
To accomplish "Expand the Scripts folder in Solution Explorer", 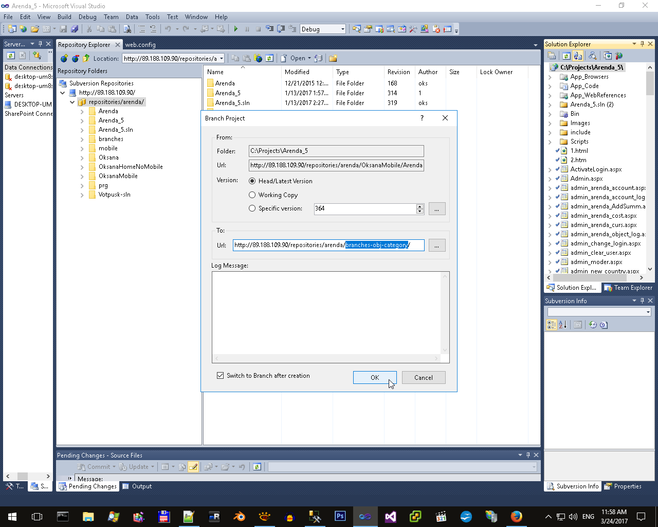I will (550, 142).
